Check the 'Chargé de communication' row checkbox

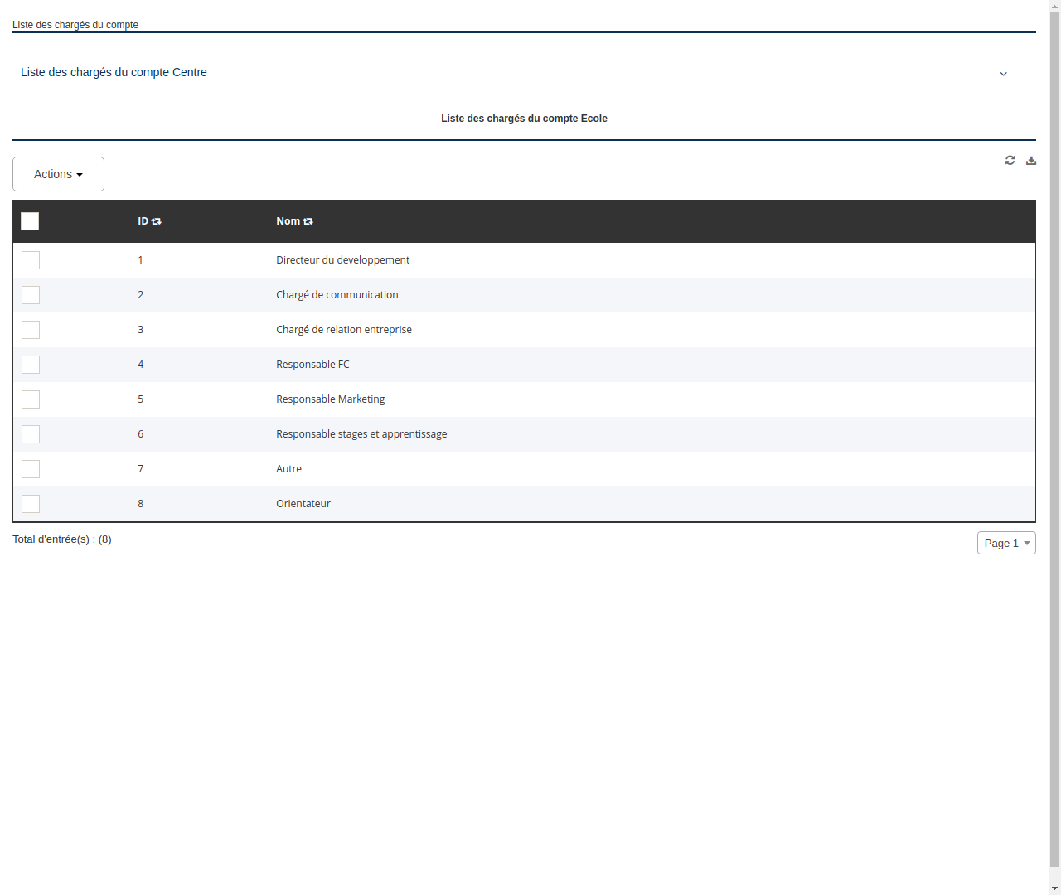[31, 295]
